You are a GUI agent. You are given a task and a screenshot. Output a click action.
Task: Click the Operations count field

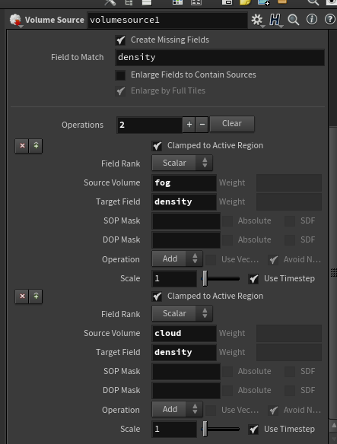pos(150,125)
